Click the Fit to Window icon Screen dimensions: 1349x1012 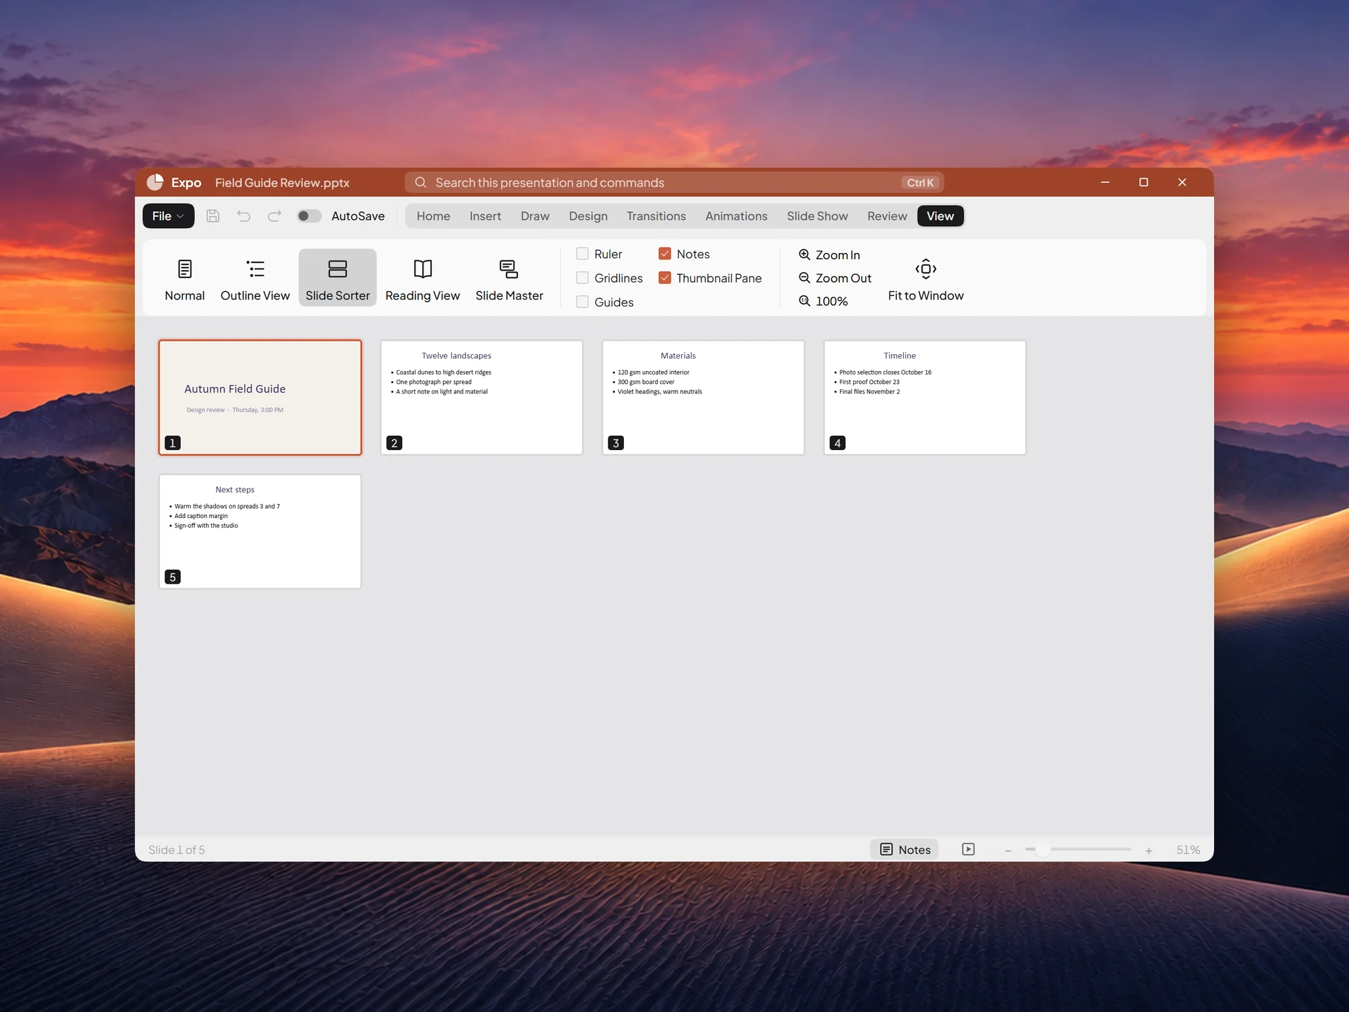point(925,269)
